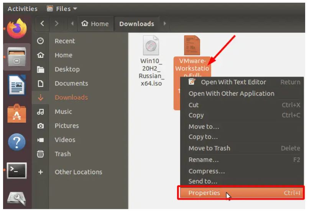This screenshot has height=211, width=309.
Task: Select Recent in the sidebar
Action: click(65, 41)
